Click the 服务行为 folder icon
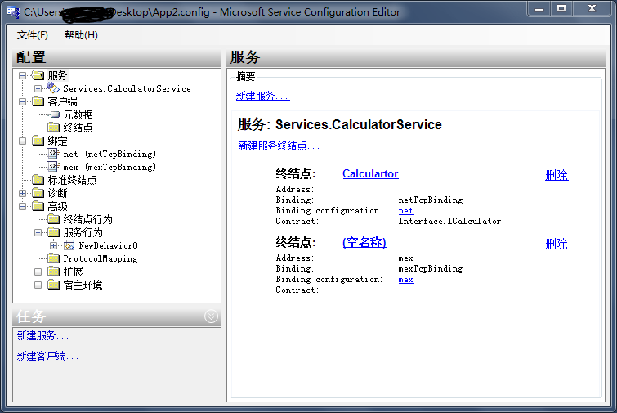The width and height of the screenshot is (617, 413). coord(53,233)
